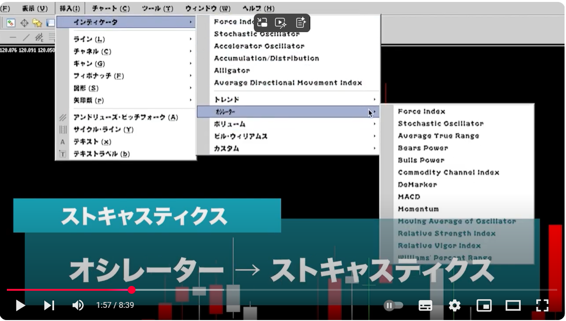Select Bulls Power
Screen dimensions: 566x321
coord(421,161)
